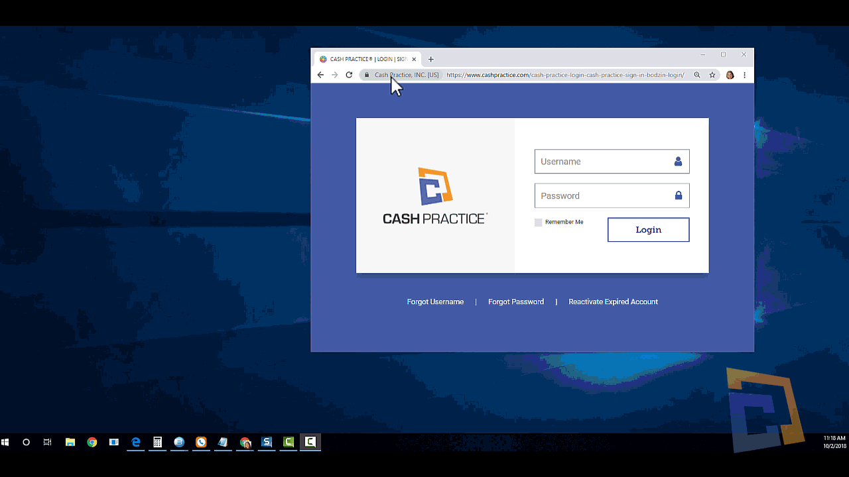Tick the Remember Me checkbox
The image size is (849, 477).
click(x=539, y=223)
